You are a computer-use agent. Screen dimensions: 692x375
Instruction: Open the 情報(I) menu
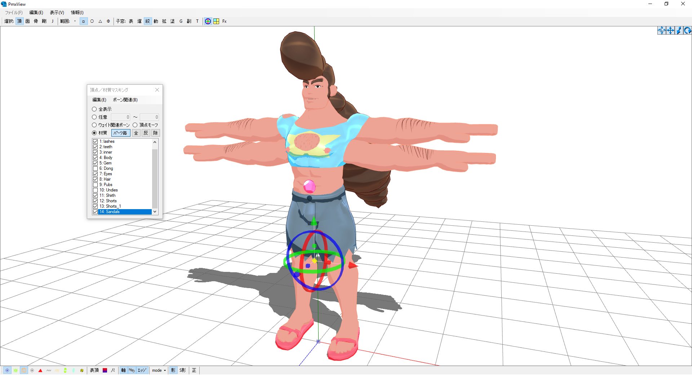[x=77, y=13]
